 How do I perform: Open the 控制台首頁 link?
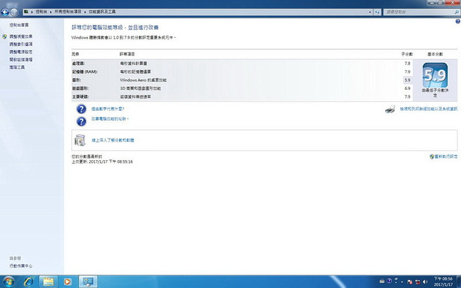pyautogui.click(x=19, y=25)
